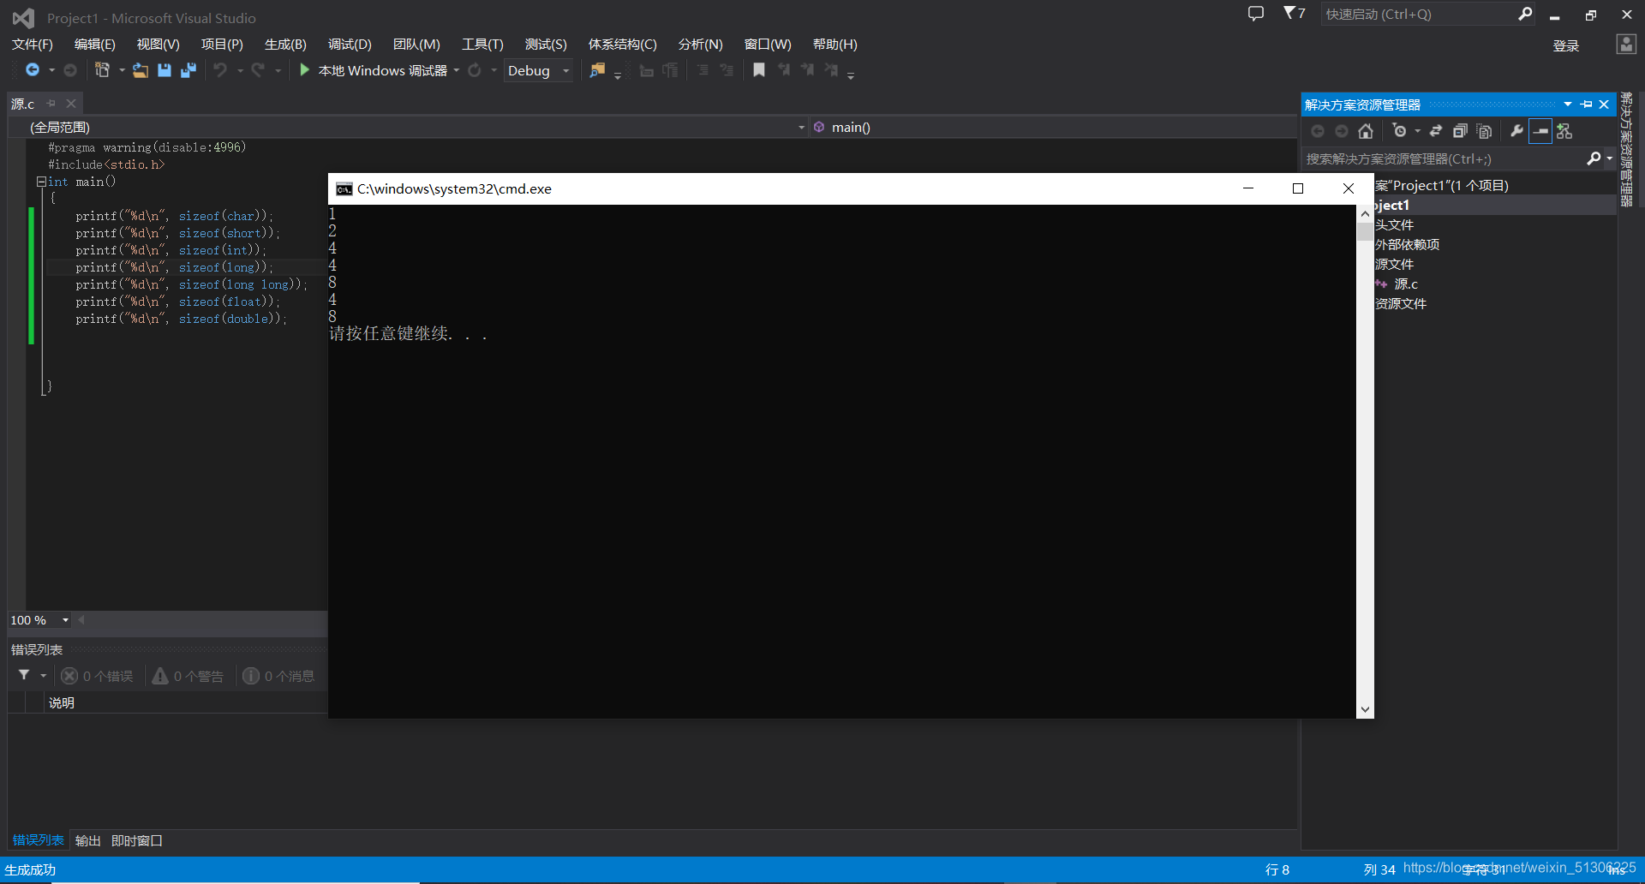Open the debugger target dropdown arrow
This screenshot has height=884, width=1645.
[x=457, y=70]
